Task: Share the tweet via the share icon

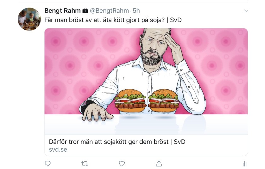Action: pos(159,164)
